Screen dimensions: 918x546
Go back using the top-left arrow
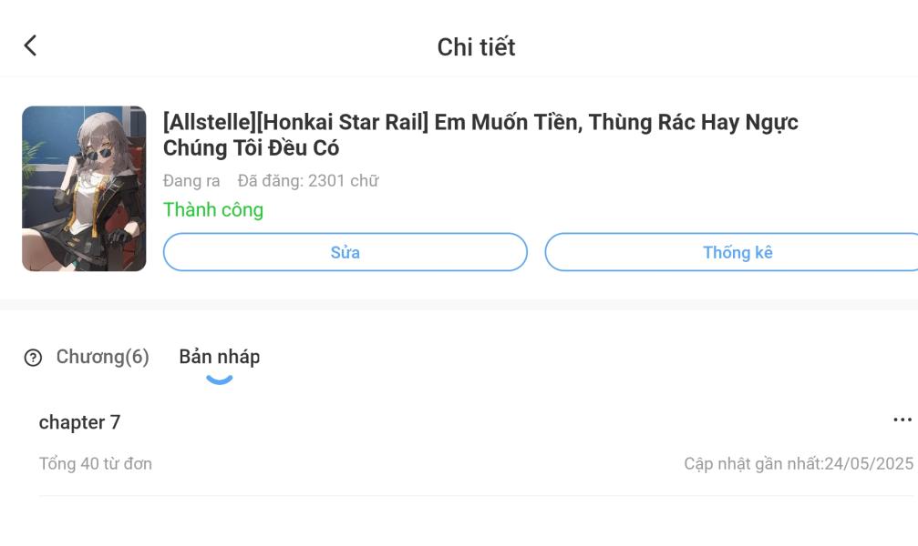[x=30, y=45]
